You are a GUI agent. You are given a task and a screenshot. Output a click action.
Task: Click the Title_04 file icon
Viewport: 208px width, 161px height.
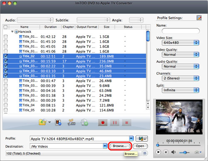click(x=20, y=106)
